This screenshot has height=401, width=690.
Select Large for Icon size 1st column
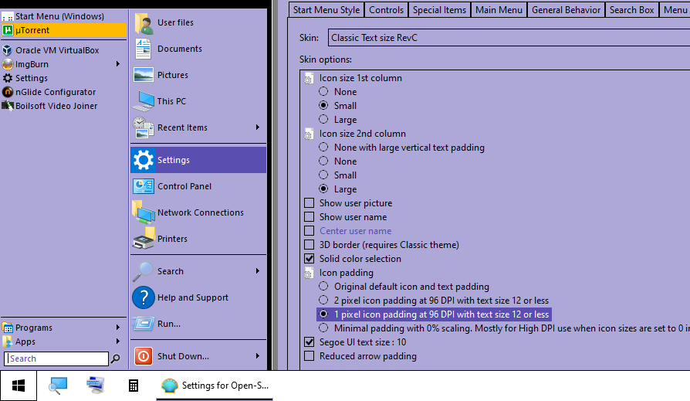click(x=324, y=120)
